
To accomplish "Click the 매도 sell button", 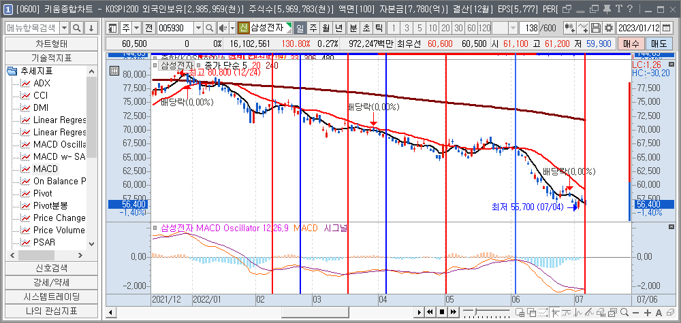I will pos(659,44).
